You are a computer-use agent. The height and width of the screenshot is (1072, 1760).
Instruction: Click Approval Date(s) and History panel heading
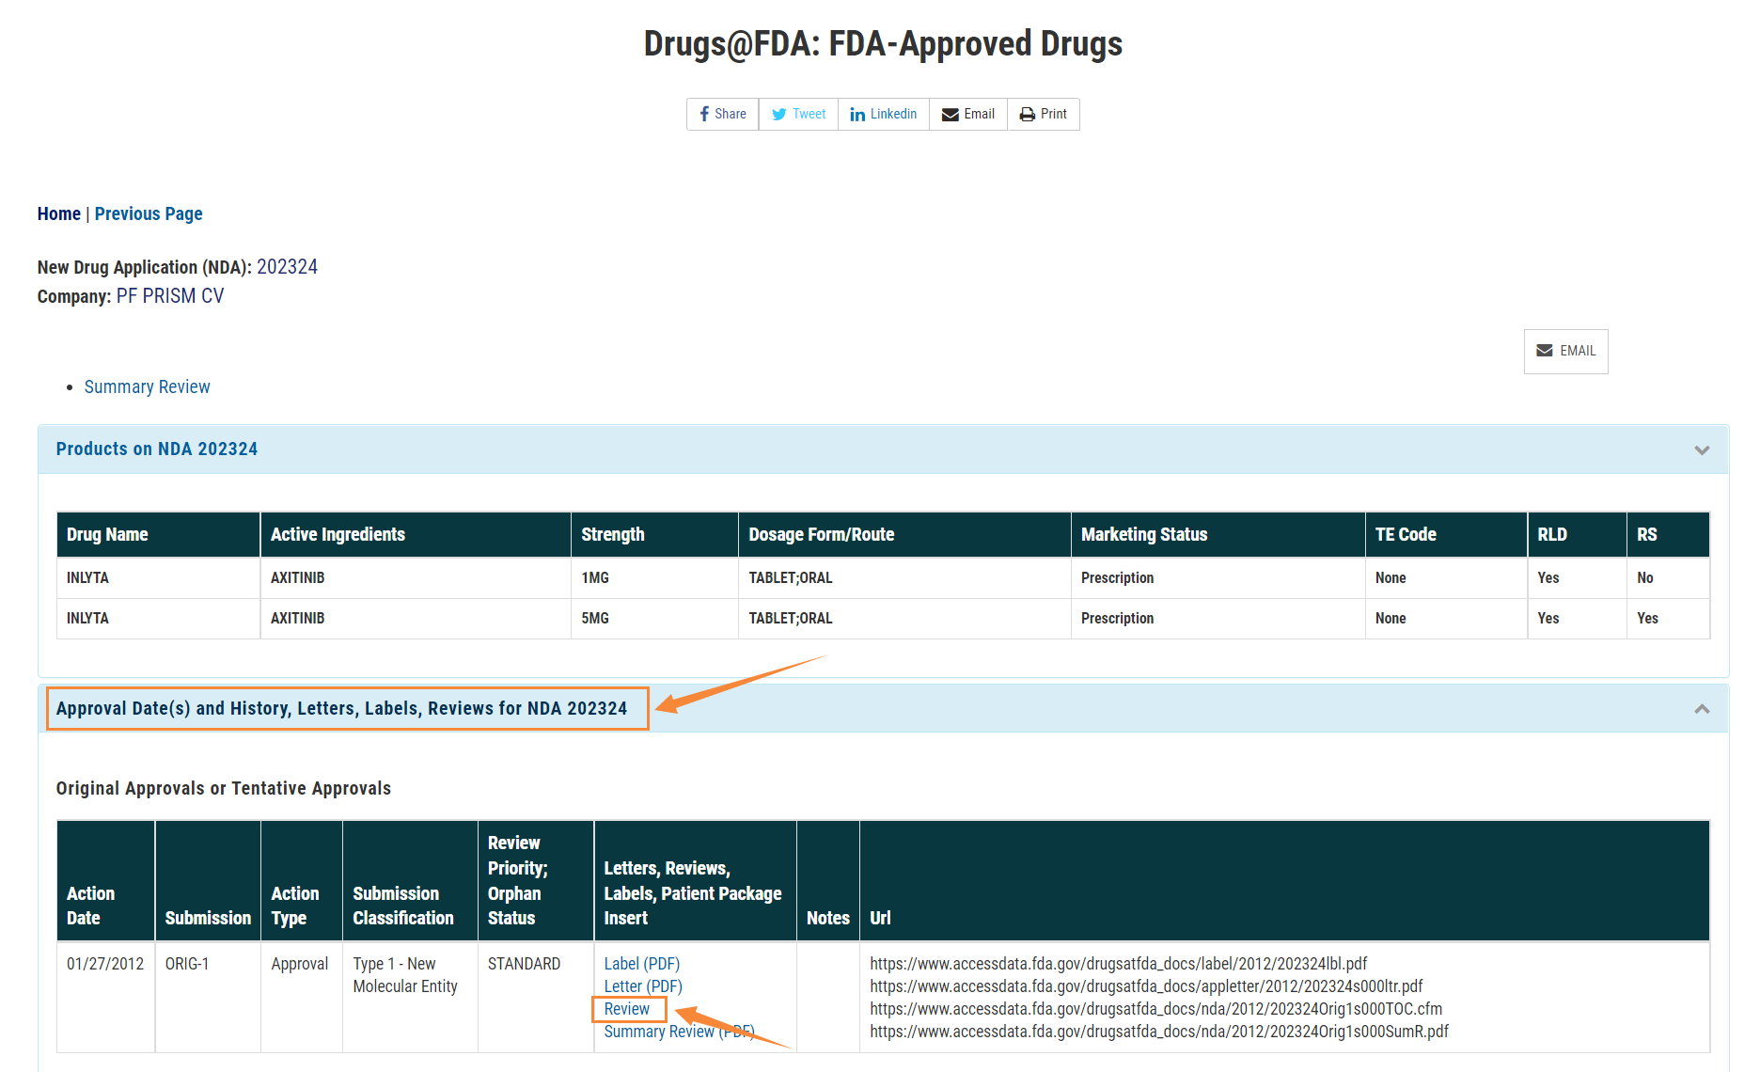click(x=341, y=709)
